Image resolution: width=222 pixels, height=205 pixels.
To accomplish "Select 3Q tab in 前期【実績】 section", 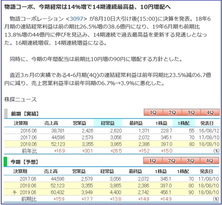I will pos(191,113).
